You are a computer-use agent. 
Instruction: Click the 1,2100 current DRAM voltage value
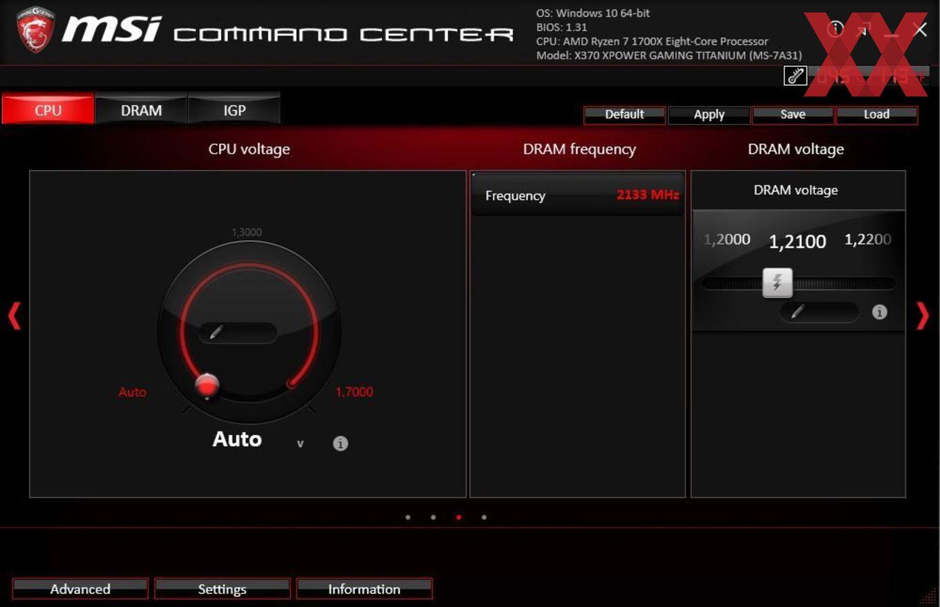[798, 241]
